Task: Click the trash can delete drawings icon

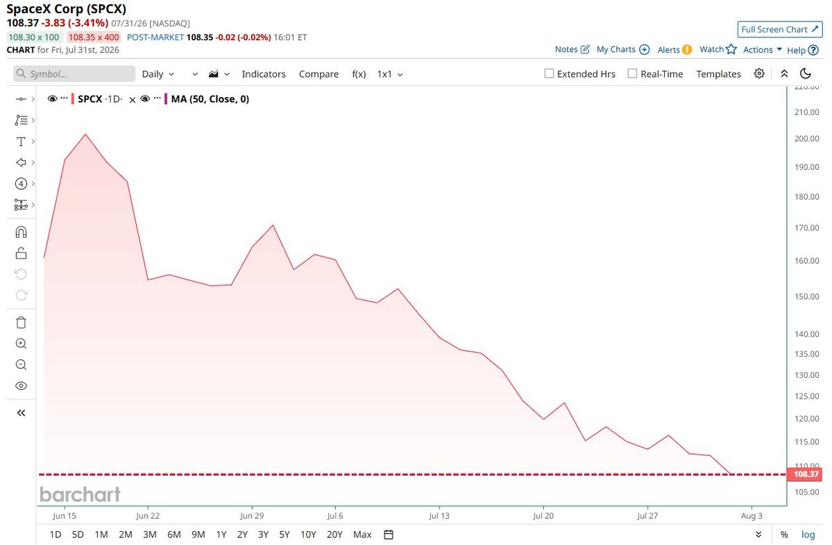Action: pos(21,322)
